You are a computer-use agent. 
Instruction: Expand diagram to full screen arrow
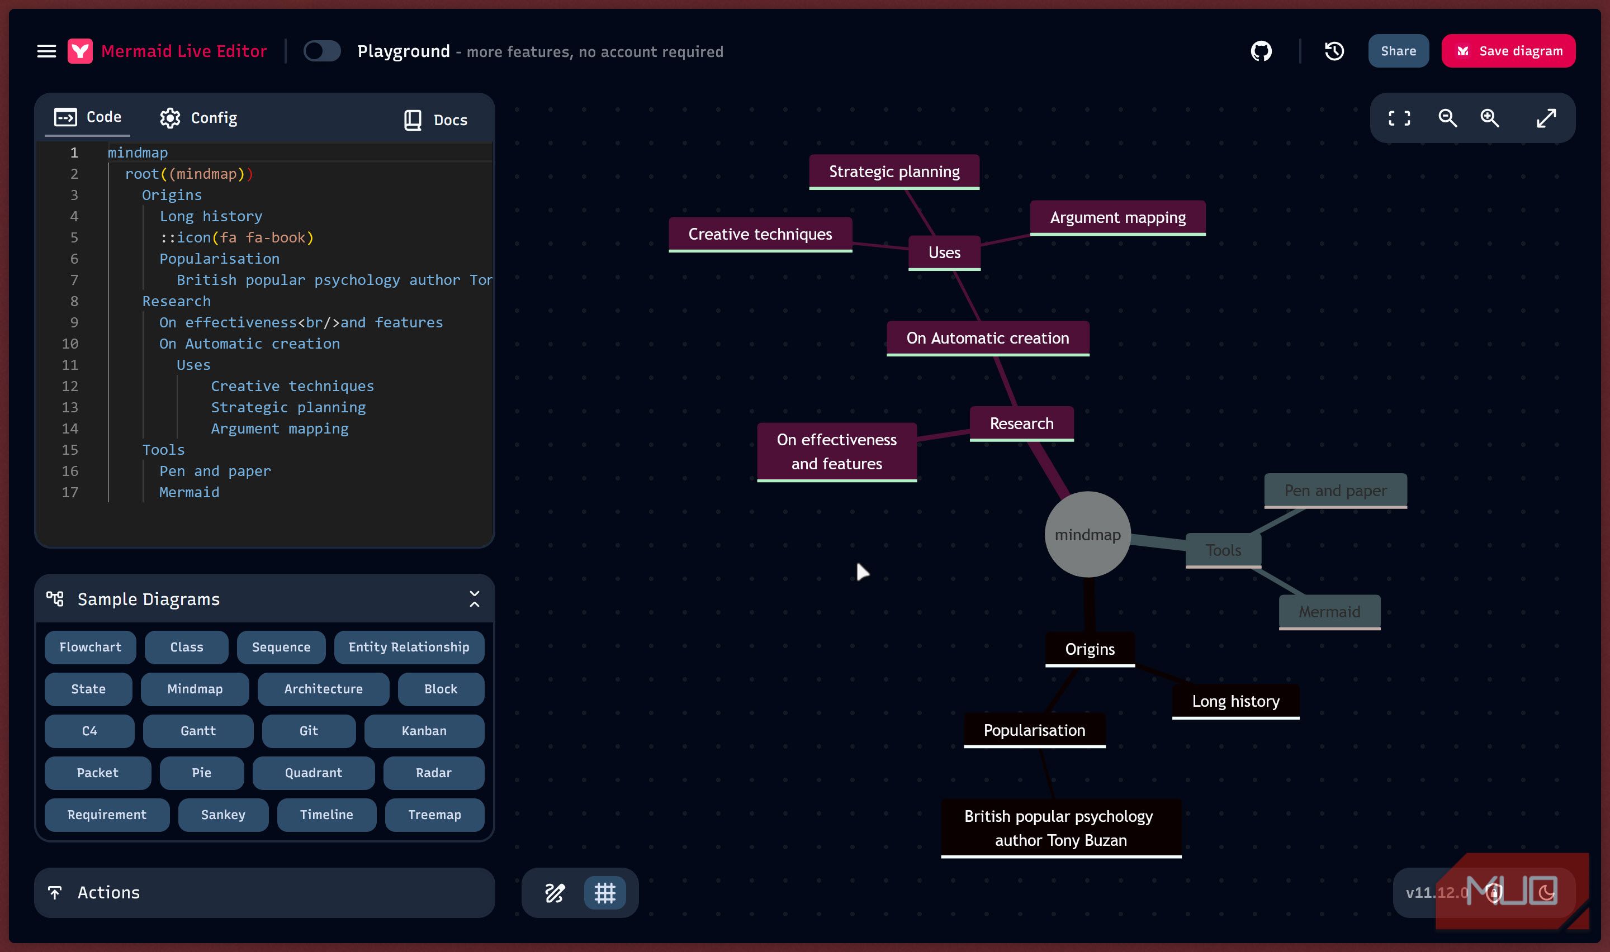(x=1546, y=118)
